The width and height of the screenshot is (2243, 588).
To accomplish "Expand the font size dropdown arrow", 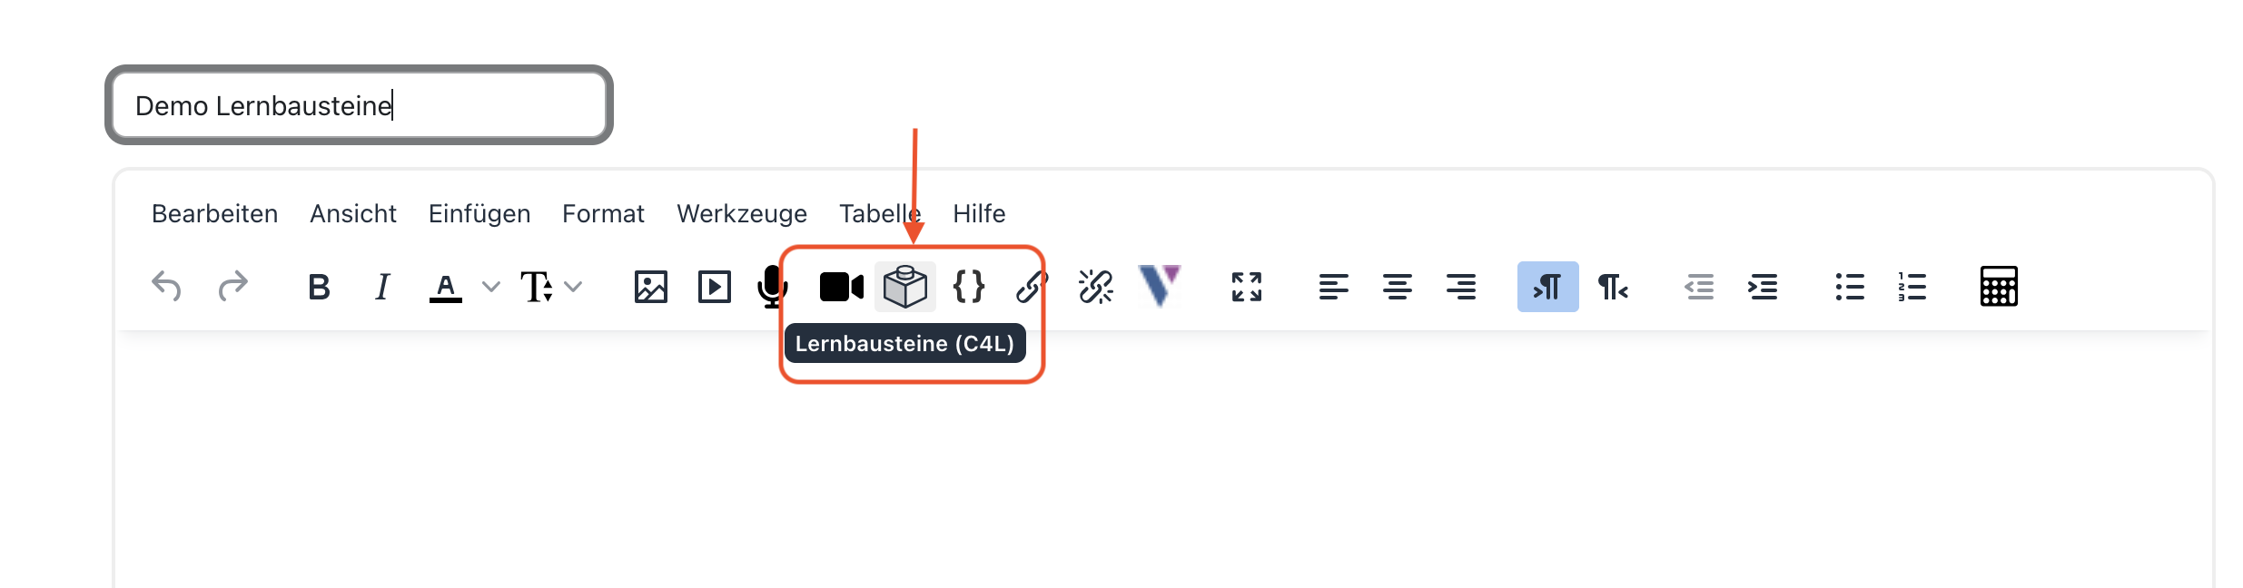I will pos(573,287).
